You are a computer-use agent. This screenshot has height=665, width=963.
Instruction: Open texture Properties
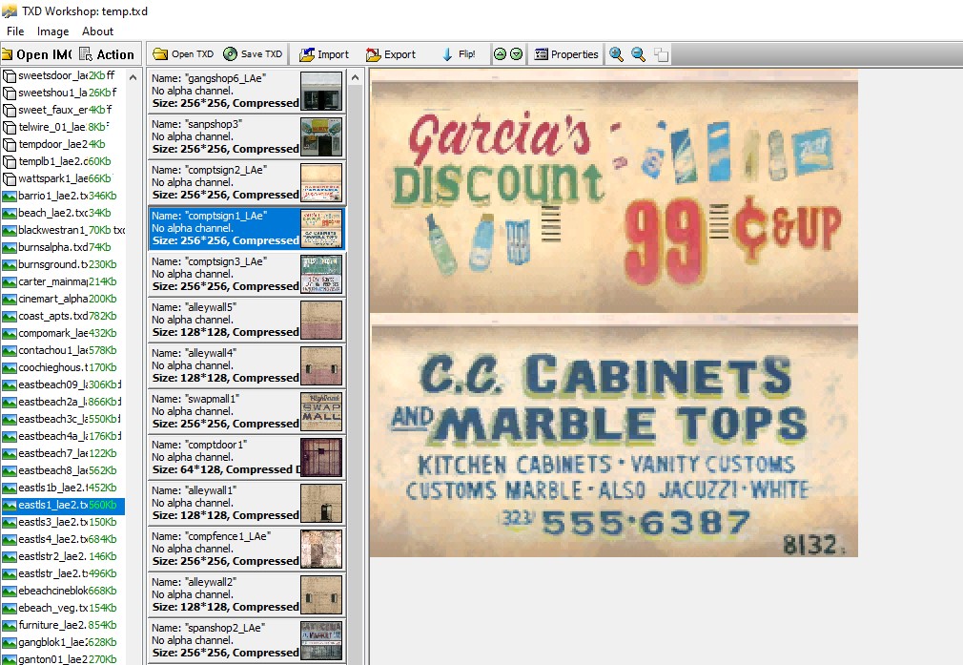point(566,54)
